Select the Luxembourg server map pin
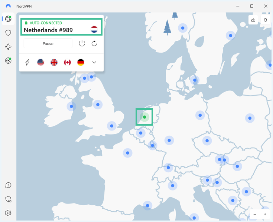273x222 pixels. [x=152, y=145]
